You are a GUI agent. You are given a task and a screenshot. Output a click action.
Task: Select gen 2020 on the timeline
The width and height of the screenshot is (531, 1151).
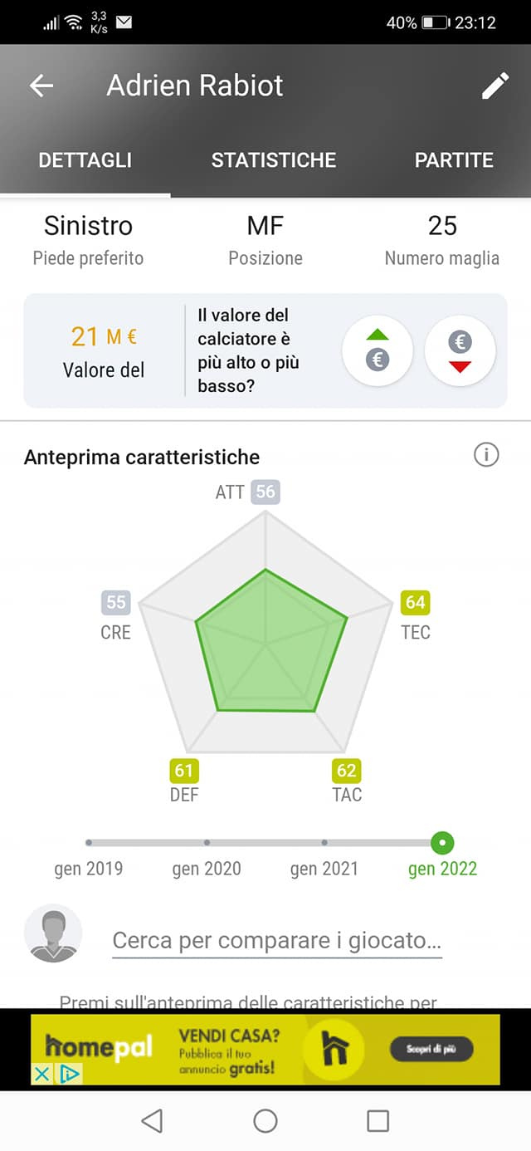coord(207,843)
